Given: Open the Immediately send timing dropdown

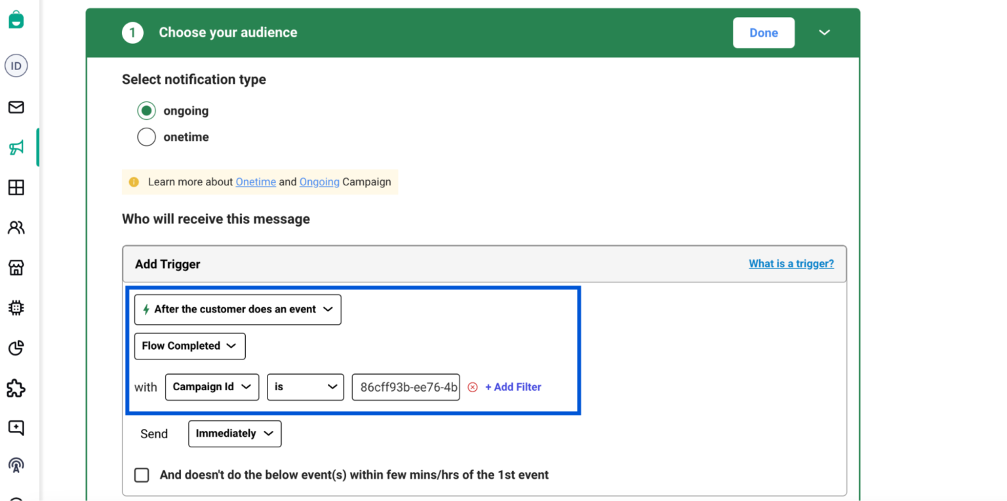Looking at the screenshot, I should (x=234, y=434).
